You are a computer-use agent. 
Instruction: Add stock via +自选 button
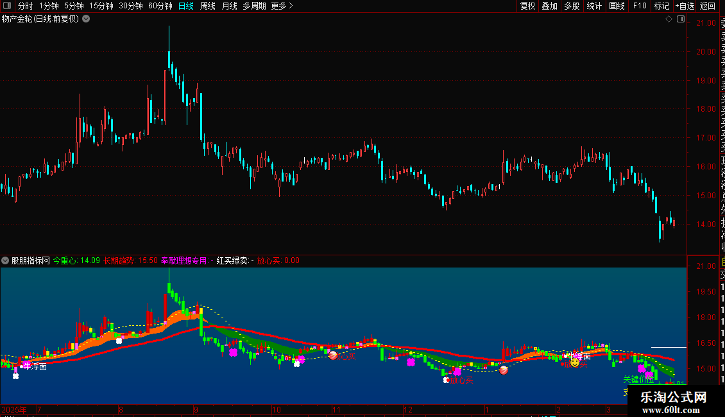685,6
